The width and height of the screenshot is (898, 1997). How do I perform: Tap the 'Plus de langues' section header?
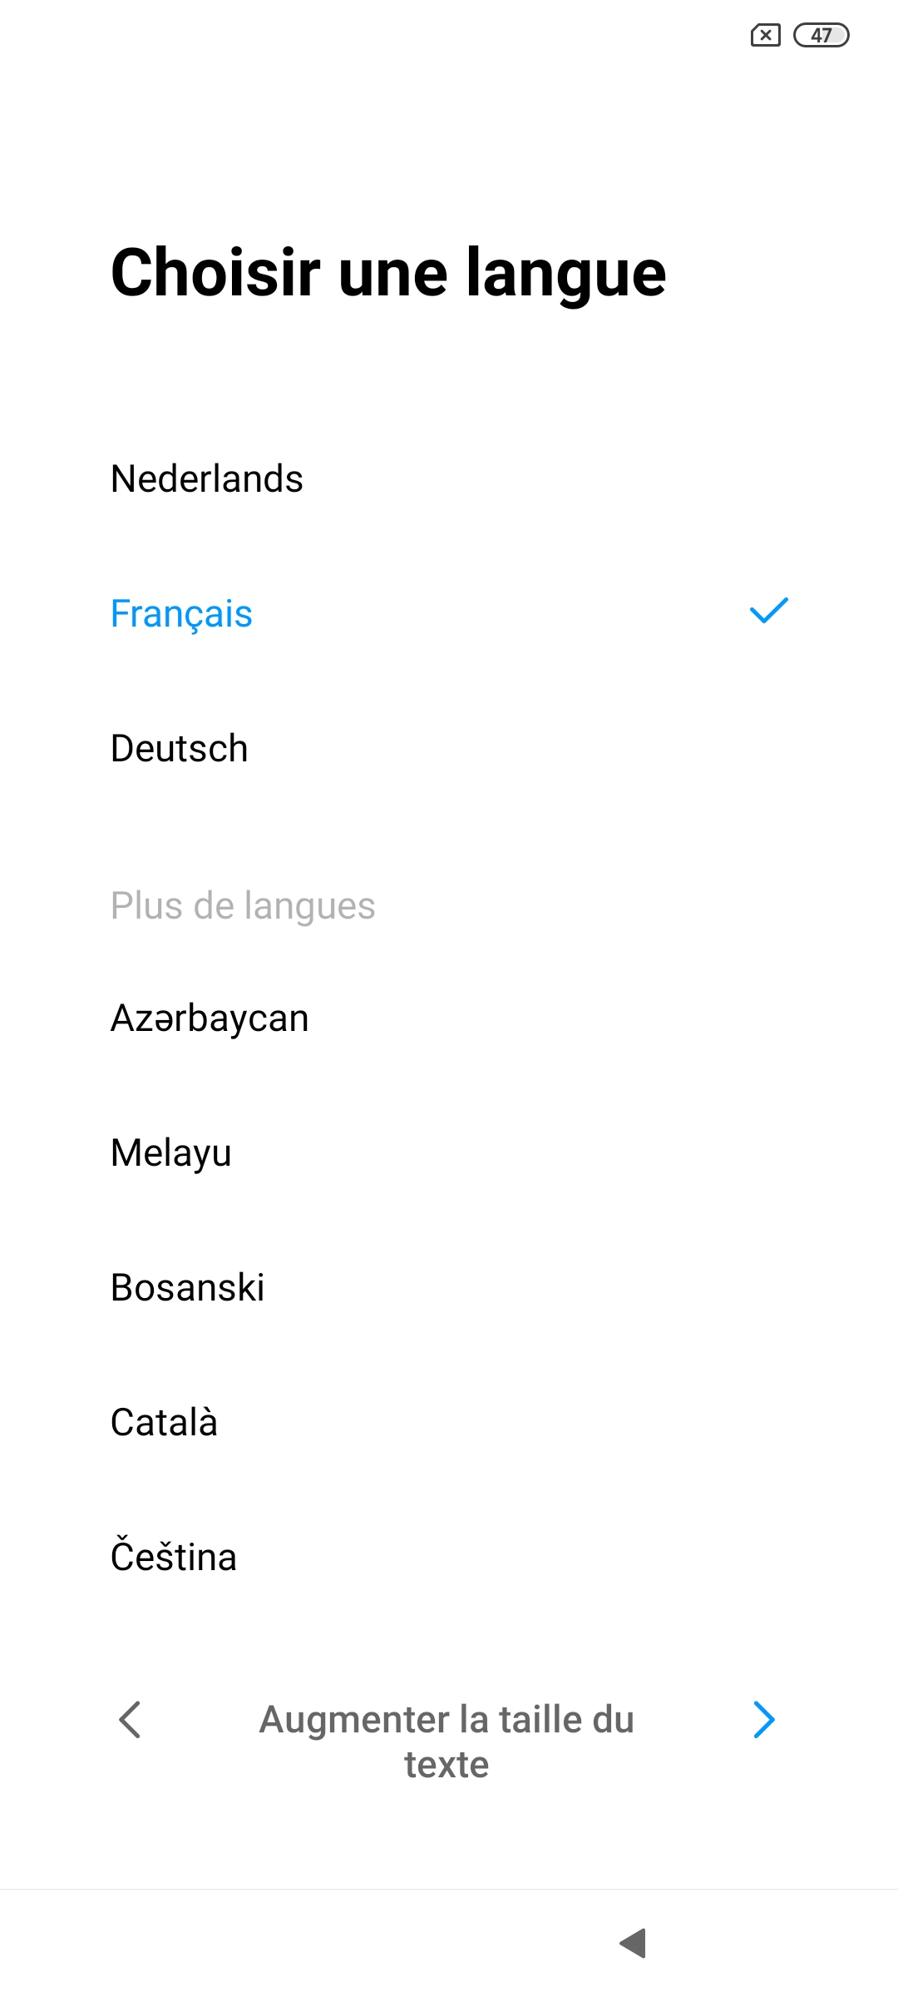coord(243,906)
